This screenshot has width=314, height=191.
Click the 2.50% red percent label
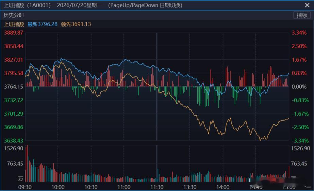[299, 46]
